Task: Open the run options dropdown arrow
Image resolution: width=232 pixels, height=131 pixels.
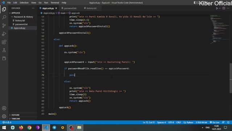Action: pyautogui.click(x=220, y=8)
